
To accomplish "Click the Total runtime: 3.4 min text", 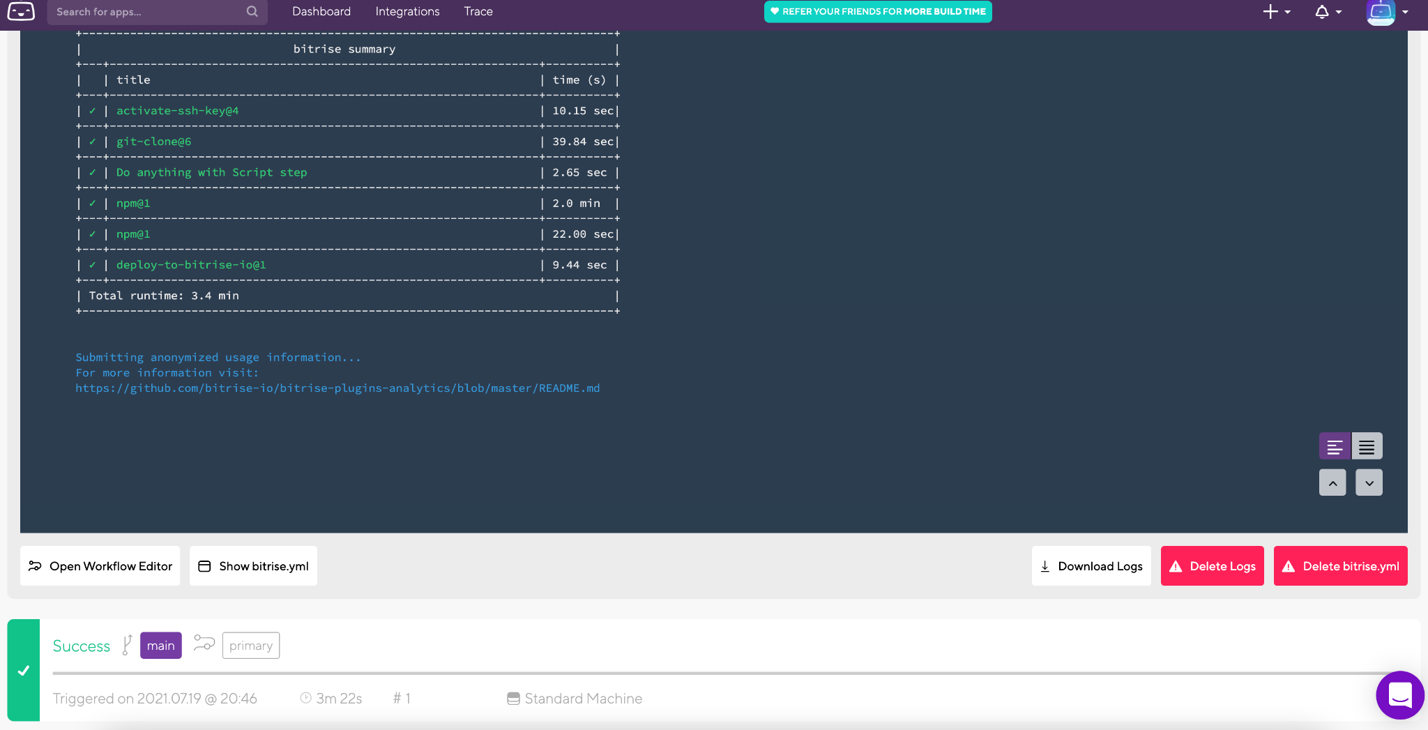I will [x=164, y=296].
